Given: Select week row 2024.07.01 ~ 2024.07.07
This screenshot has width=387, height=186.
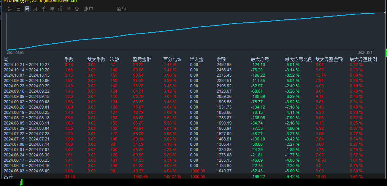Looking at the screenshot, I should pyautogui.click(x=193, y=150).
